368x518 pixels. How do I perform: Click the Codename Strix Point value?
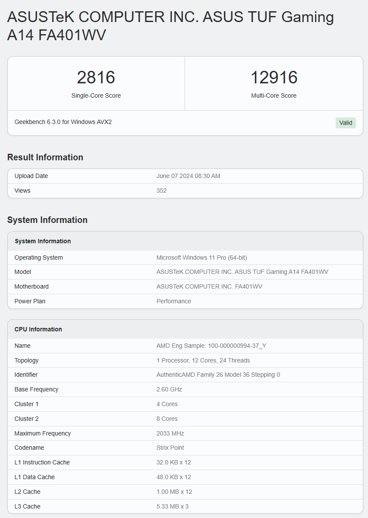tap(170, 448)
